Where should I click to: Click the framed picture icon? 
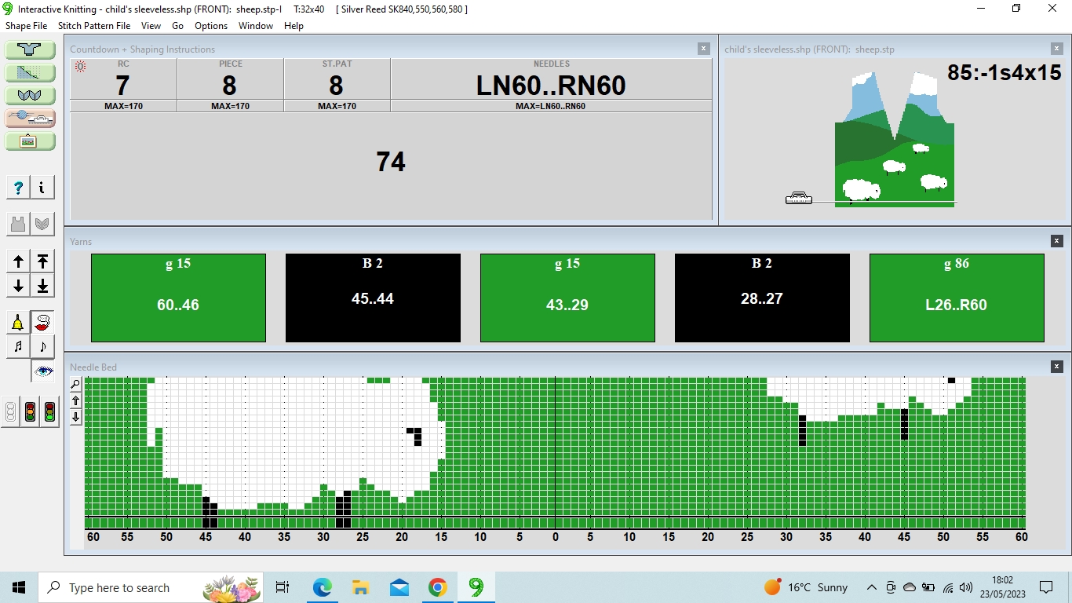click(30, 141)
